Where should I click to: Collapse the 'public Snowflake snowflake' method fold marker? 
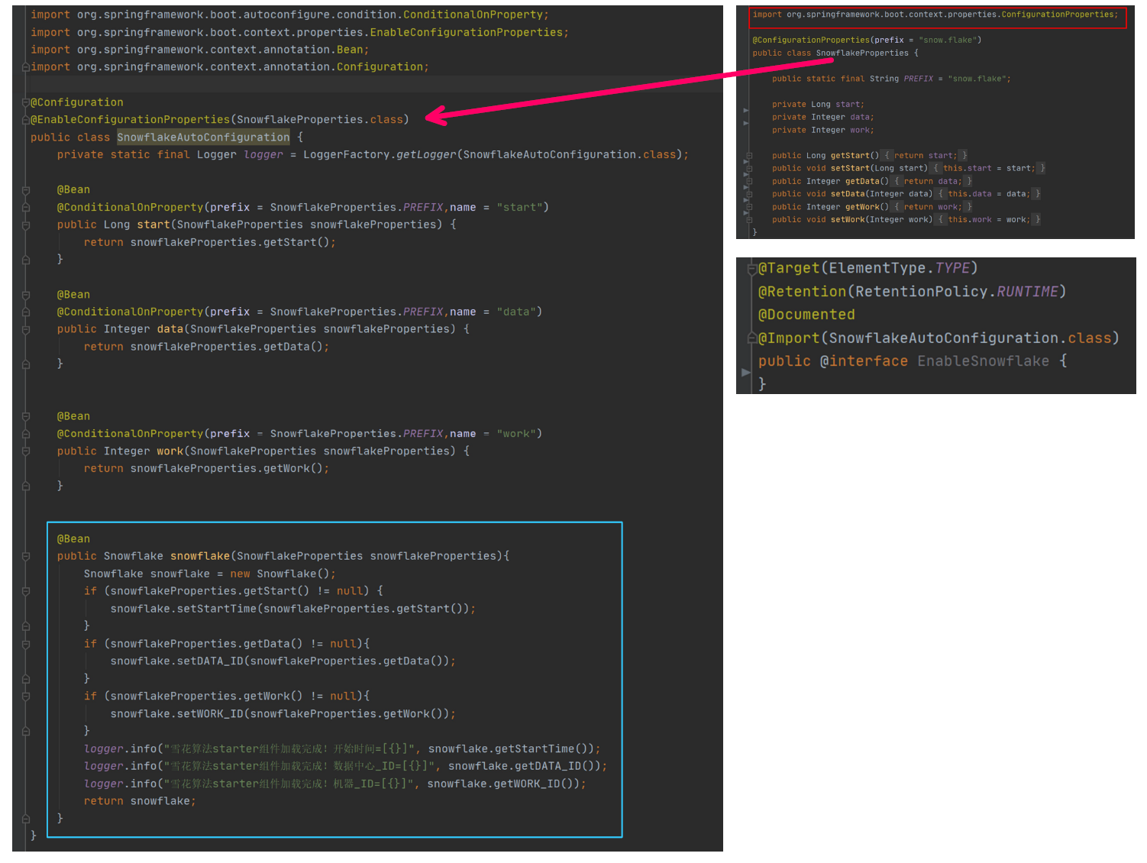(25, 557)
